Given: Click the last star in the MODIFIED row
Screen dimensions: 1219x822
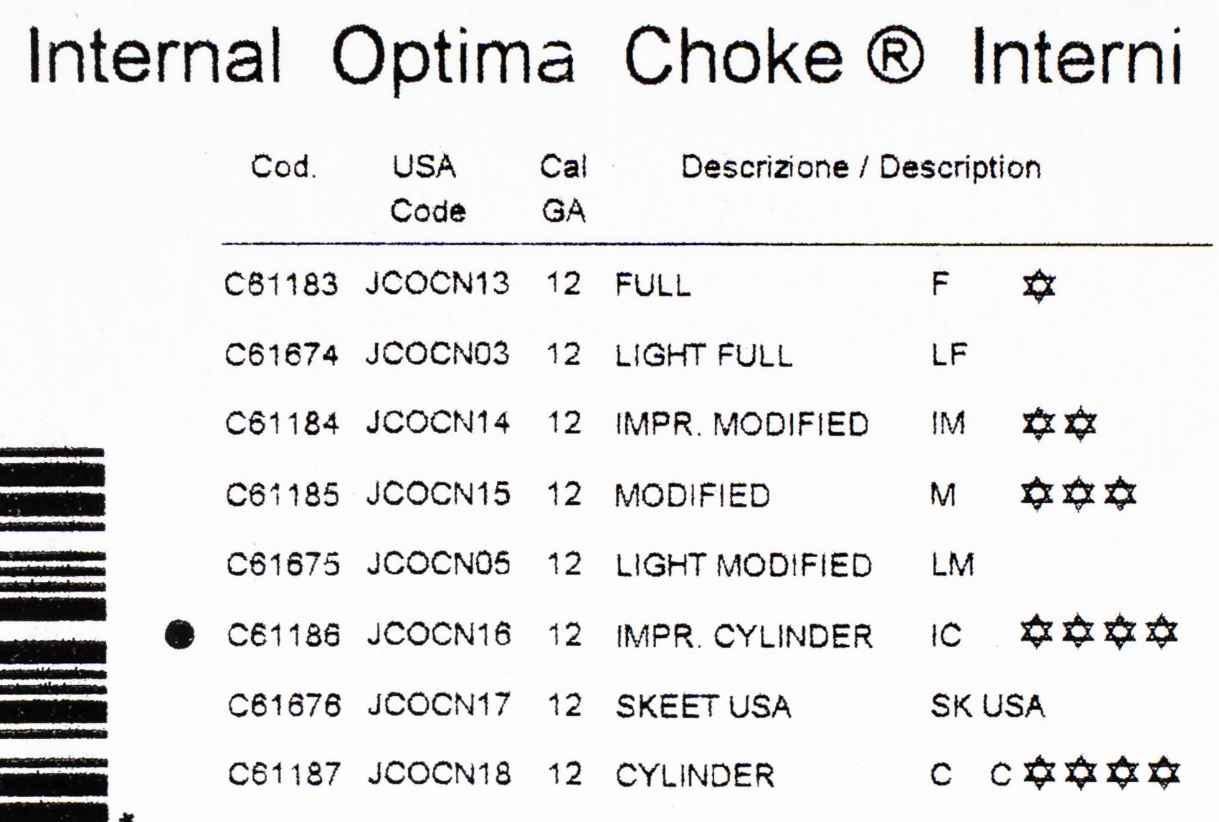Looking at the screenshot, I should pyautogui.click(x=1120, y=494).
